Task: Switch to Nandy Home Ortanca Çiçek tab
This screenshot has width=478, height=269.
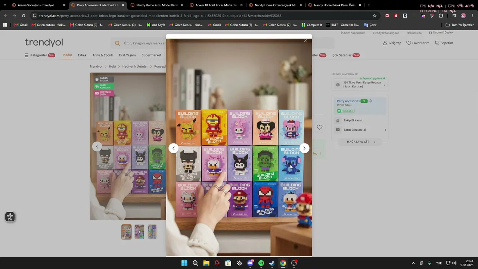Action: [276, 5]
